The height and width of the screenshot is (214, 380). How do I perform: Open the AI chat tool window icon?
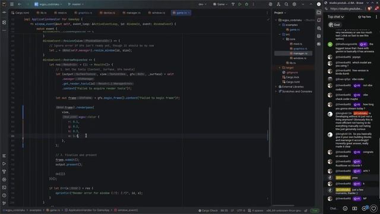[x=319, y=28]
